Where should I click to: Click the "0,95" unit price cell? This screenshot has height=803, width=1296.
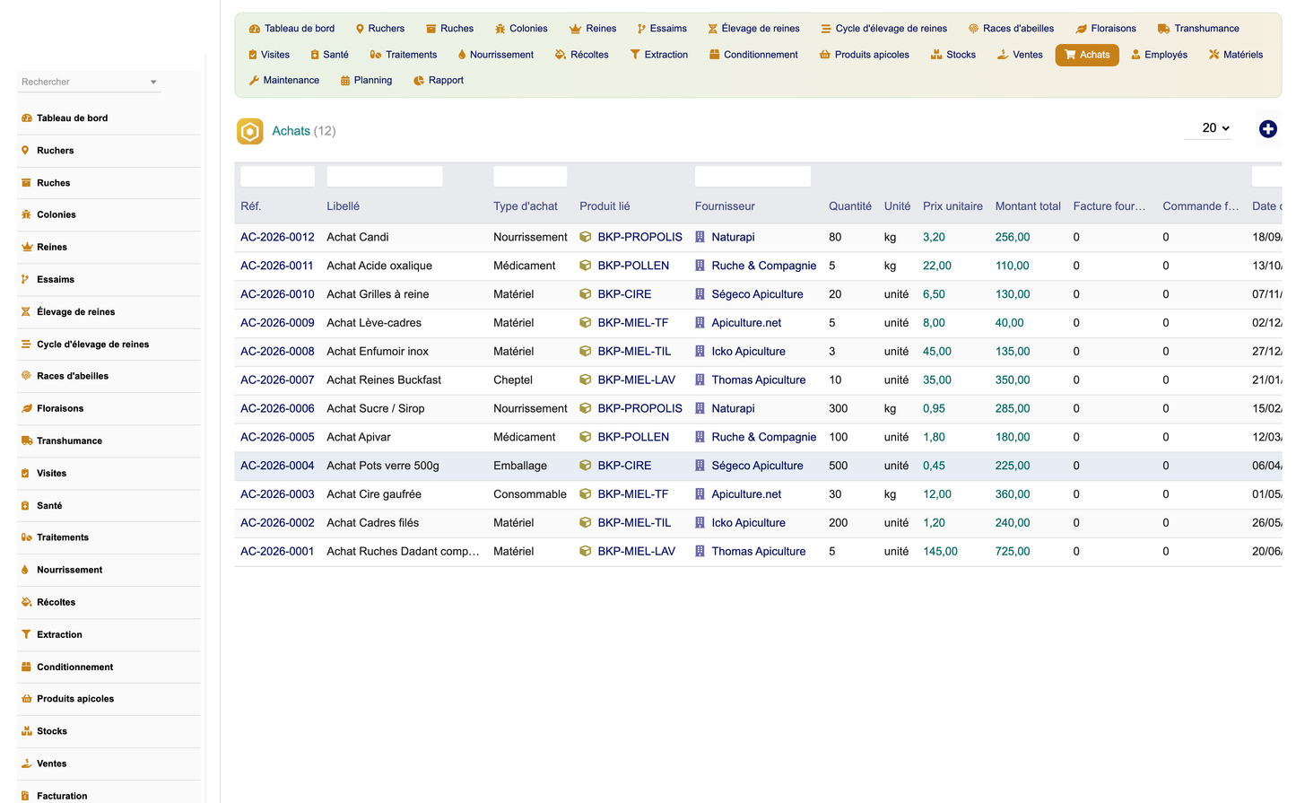click(934, 408)
